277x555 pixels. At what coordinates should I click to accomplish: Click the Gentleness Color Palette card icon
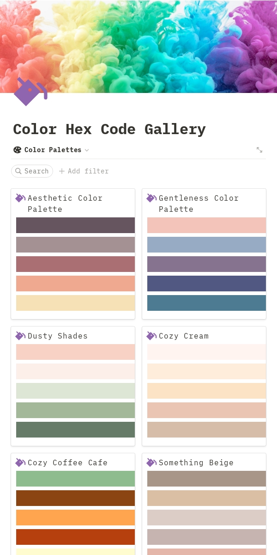coord(151,198)
